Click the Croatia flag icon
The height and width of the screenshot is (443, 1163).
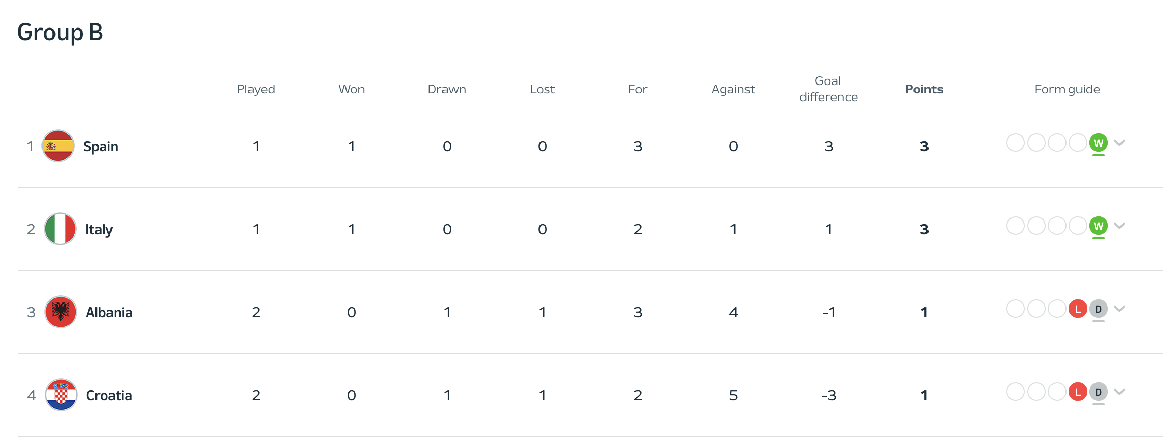61,395
